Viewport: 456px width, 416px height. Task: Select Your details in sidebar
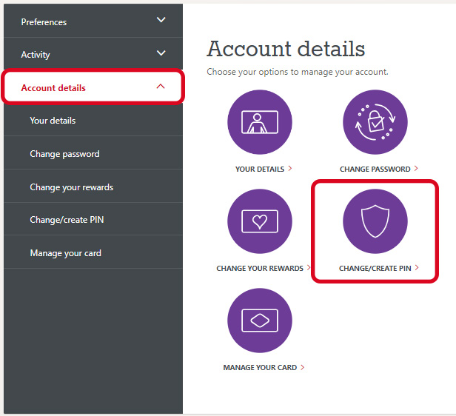[x=53, y=121]
